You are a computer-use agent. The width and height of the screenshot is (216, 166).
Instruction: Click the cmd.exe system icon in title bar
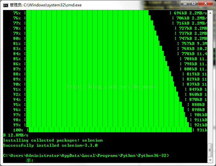(6, 5)
